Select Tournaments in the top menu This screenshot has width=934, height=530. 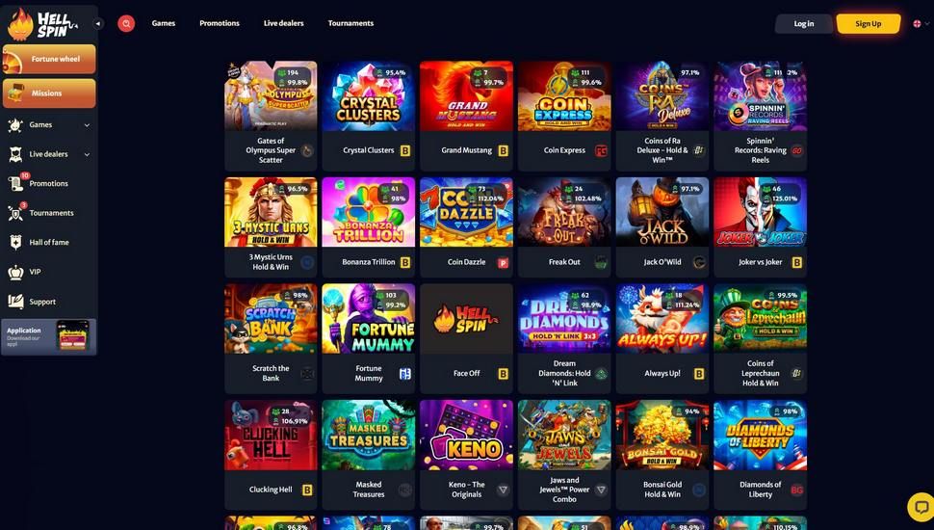coord(350,23)
